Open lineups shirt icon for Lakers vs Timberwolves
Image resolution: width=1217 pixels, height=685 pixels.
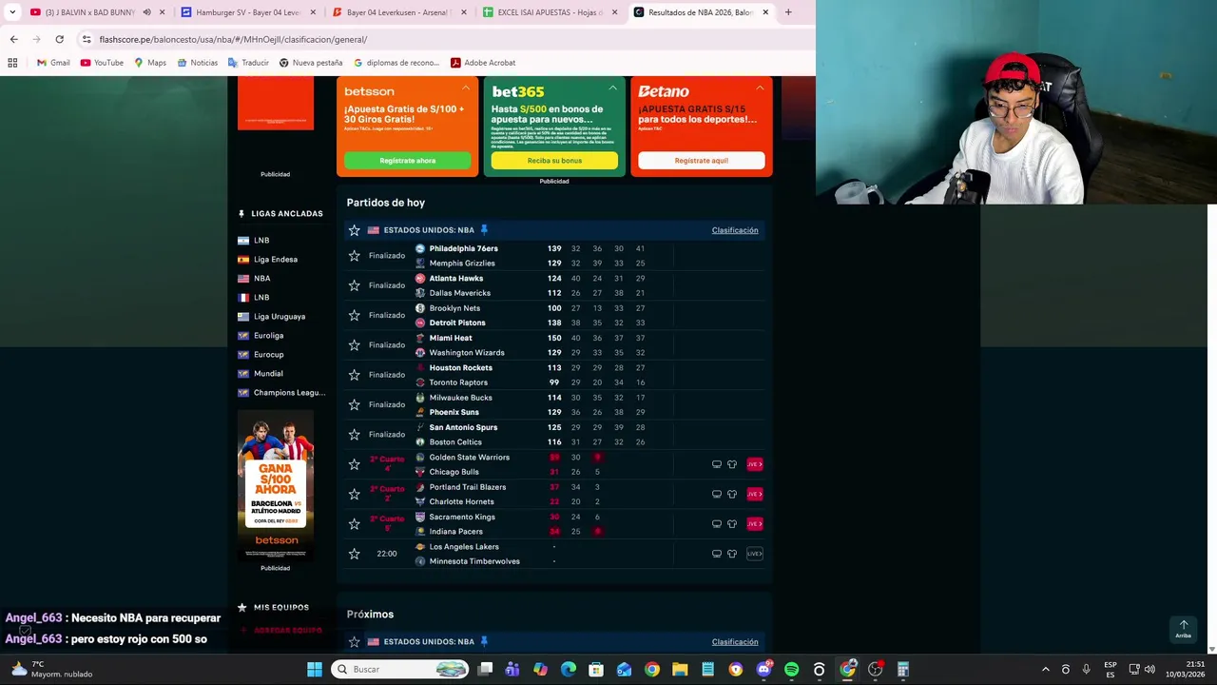click(x=732, y=554)
